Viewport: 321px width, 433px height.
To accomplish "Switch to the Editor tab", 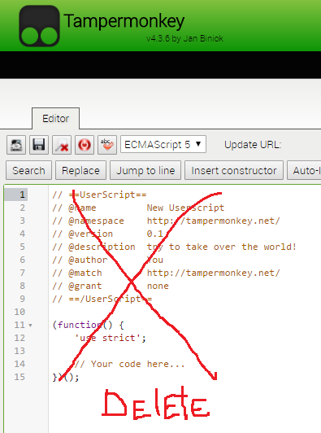I will pyautogui.click(x=56, y=119).
